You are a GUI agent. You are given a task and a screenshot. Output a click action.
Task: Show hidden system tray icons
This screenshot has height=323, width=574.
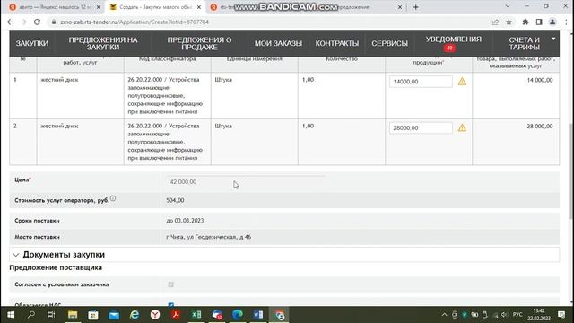click(x=444, y=315)
